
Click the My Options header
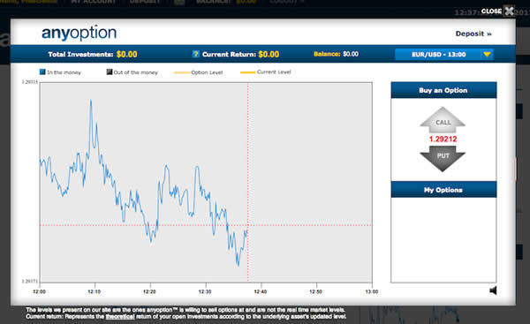443,190
